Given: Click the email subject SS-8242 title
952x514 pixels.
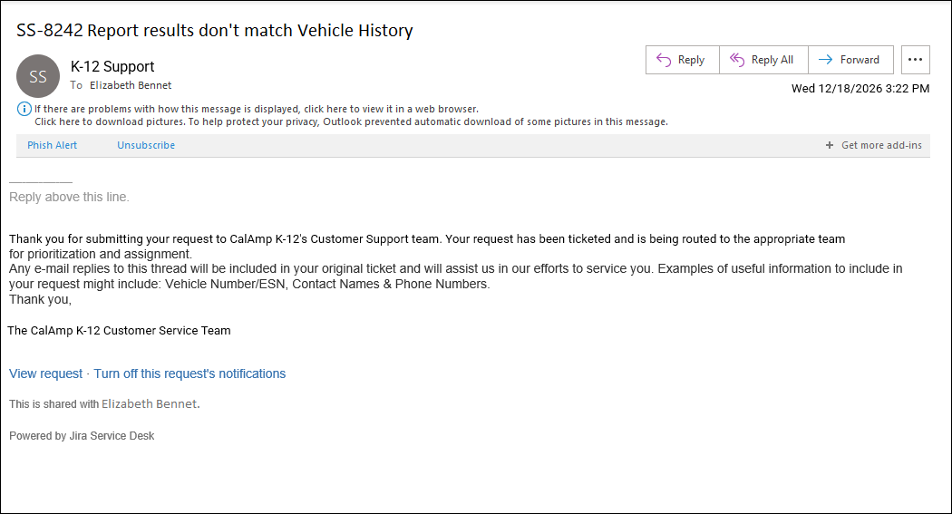Looking at the screenshot, I should click(x=214, y=30).
